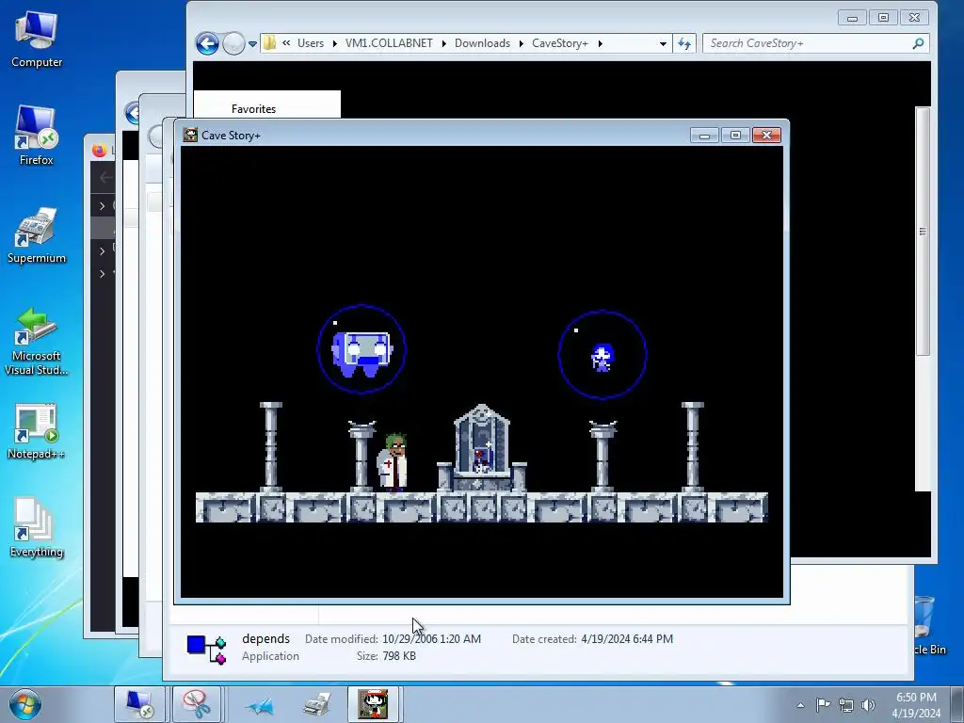
Task: Show hidden icons in system tray
Action: 800,705
